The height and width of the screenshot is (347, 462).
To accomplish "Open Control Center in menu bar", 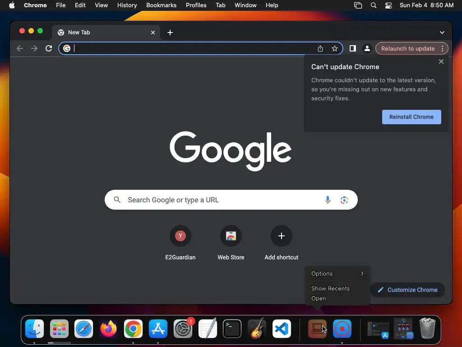I will tap(388, 5).
